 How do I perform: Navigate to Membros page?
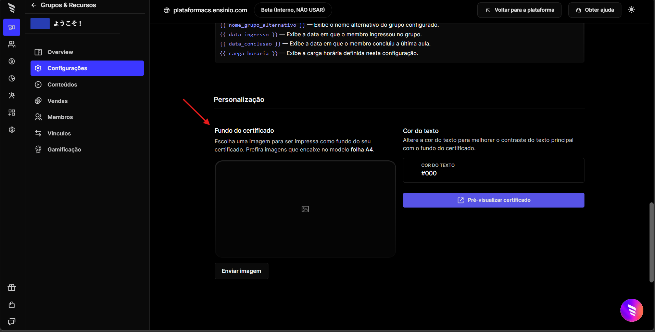[x=60, y=117]
